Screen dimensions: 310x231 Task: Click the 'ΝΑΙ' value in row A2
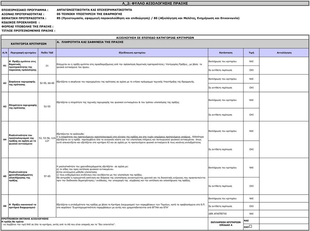pyautogui.click(x=251, y=79)
